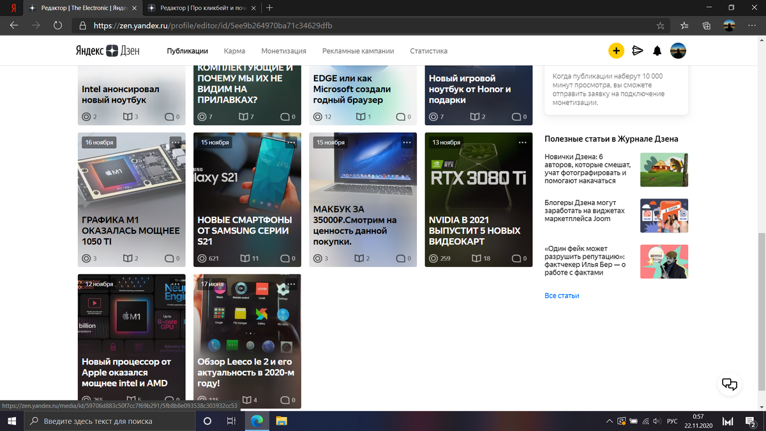
Task: Open the three-dots menu on ГРАФИКА M1 card
Action: click(x=176, y=142)
